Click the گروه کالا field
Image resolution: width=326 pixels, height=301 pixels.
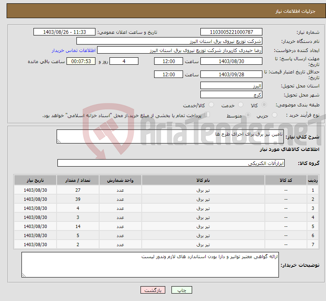(171, 163)
